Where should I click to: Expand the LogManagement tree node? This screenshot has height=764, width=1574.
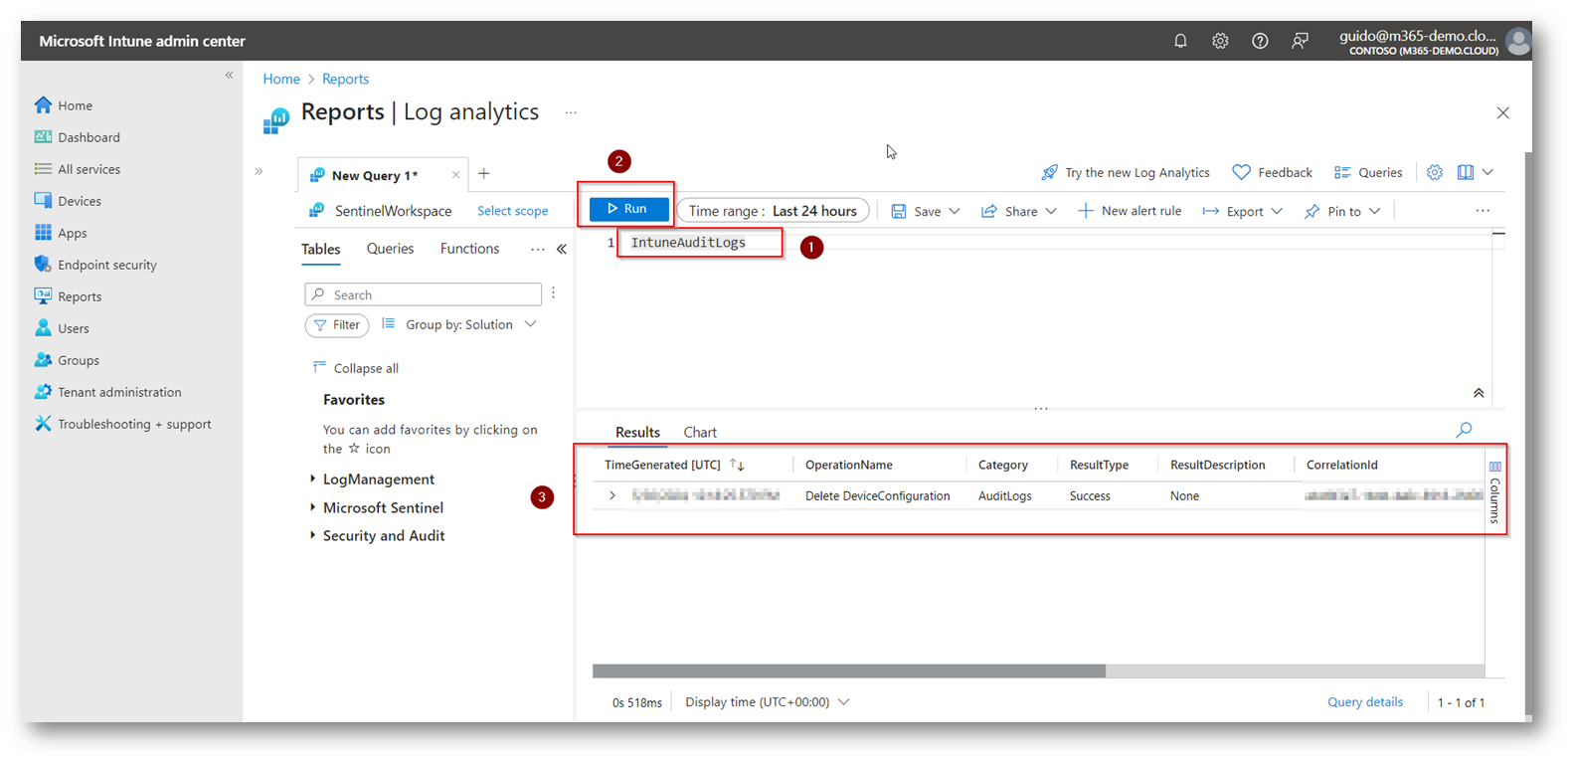tap(313, 478)
